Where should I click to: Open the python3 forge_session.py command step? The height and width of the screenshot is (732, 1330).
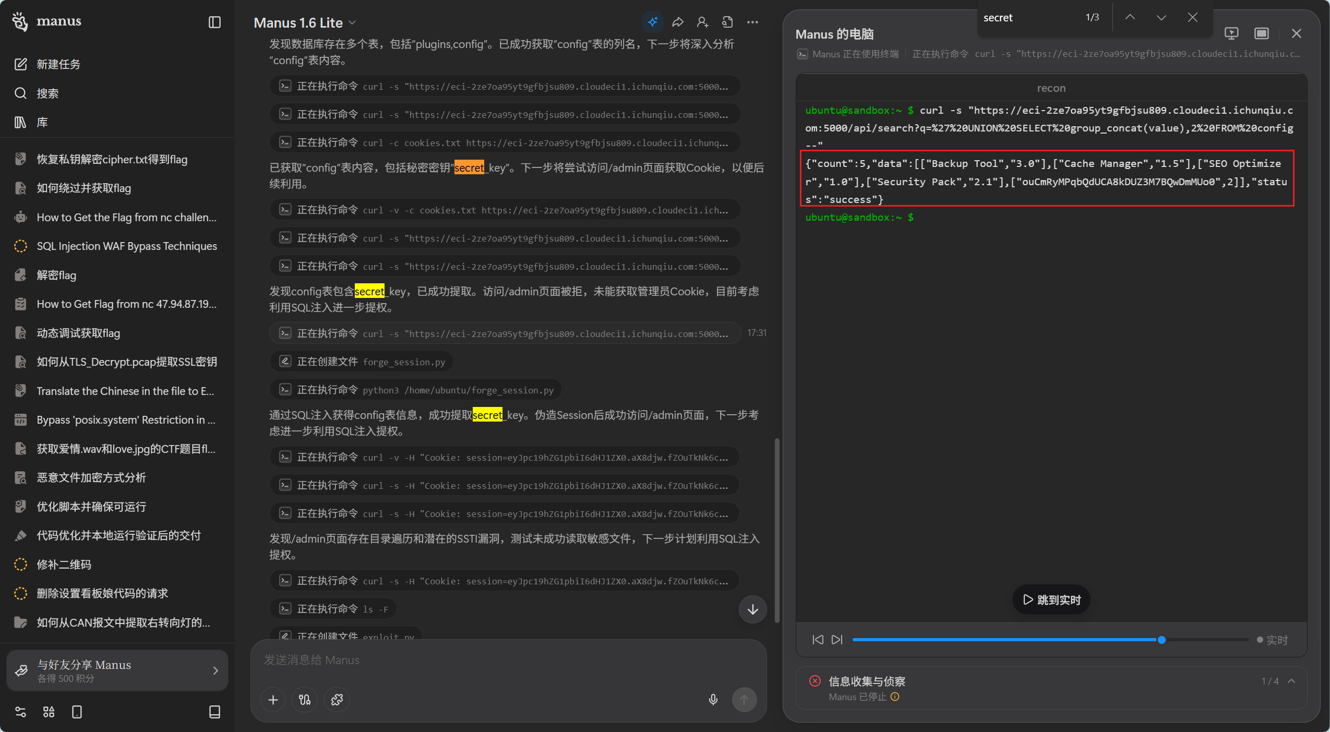[x=416, y=390]
